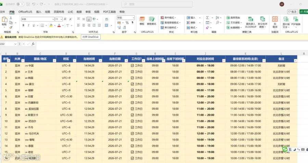Click the AutoSum sigma icon
This screenshot has width=308, height=163.
pyautogui.click(x=207, y=18)
